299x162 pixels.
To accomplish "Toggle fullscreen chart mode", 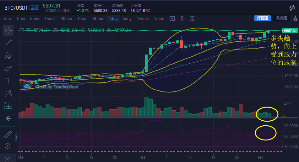I will [192, 18].
